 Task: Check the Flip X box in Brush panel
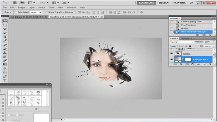[x=9, y=115]
